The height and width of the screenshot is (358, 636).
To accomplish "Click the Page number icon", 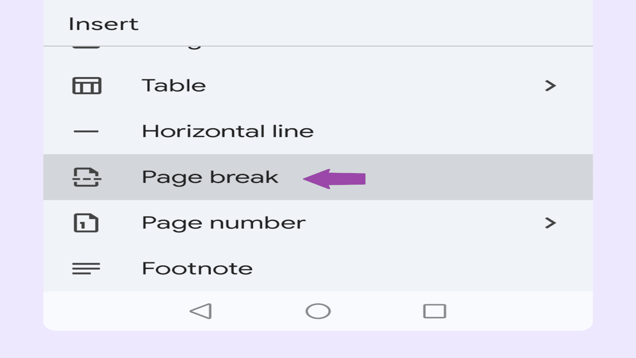I will (x=85, y=222).
